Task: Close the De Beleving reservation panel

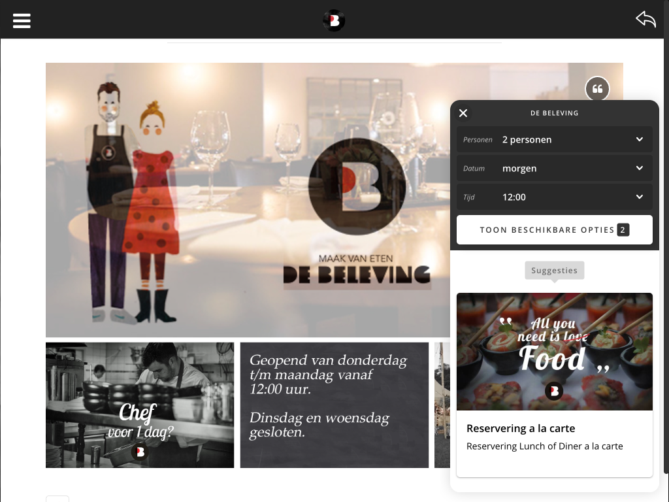Action: coord(463,113)
